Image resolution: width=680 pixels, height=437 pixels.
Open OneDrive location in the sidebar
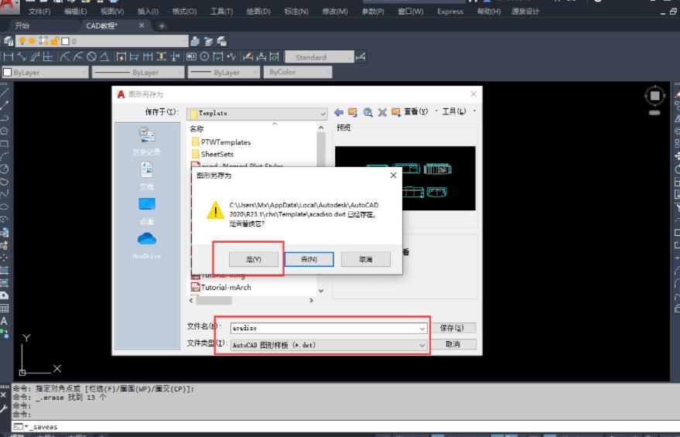(x=146, y=244)
